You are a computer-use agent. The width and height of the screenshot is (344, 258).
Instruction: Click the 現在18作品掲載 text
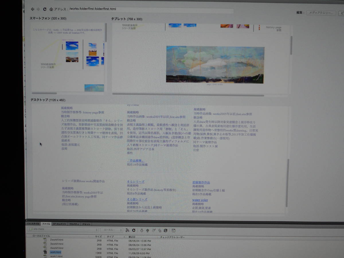click(137, 165)
